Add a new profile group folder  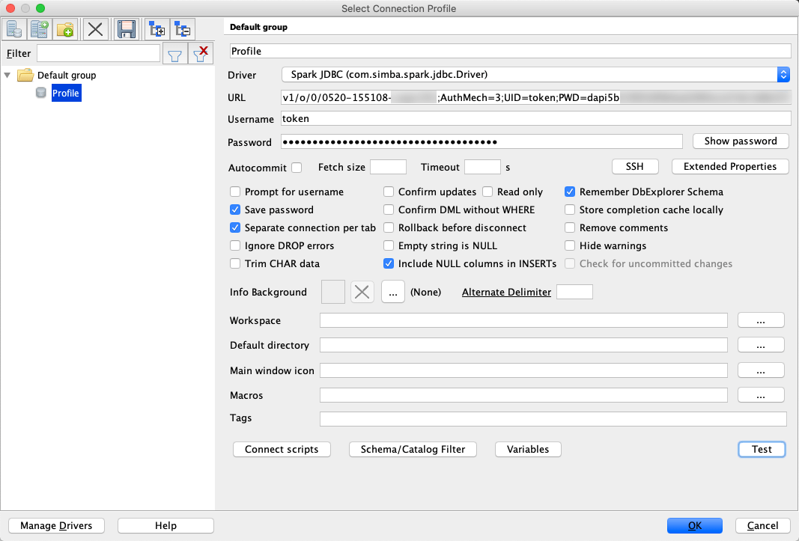(x=63, y=28)
